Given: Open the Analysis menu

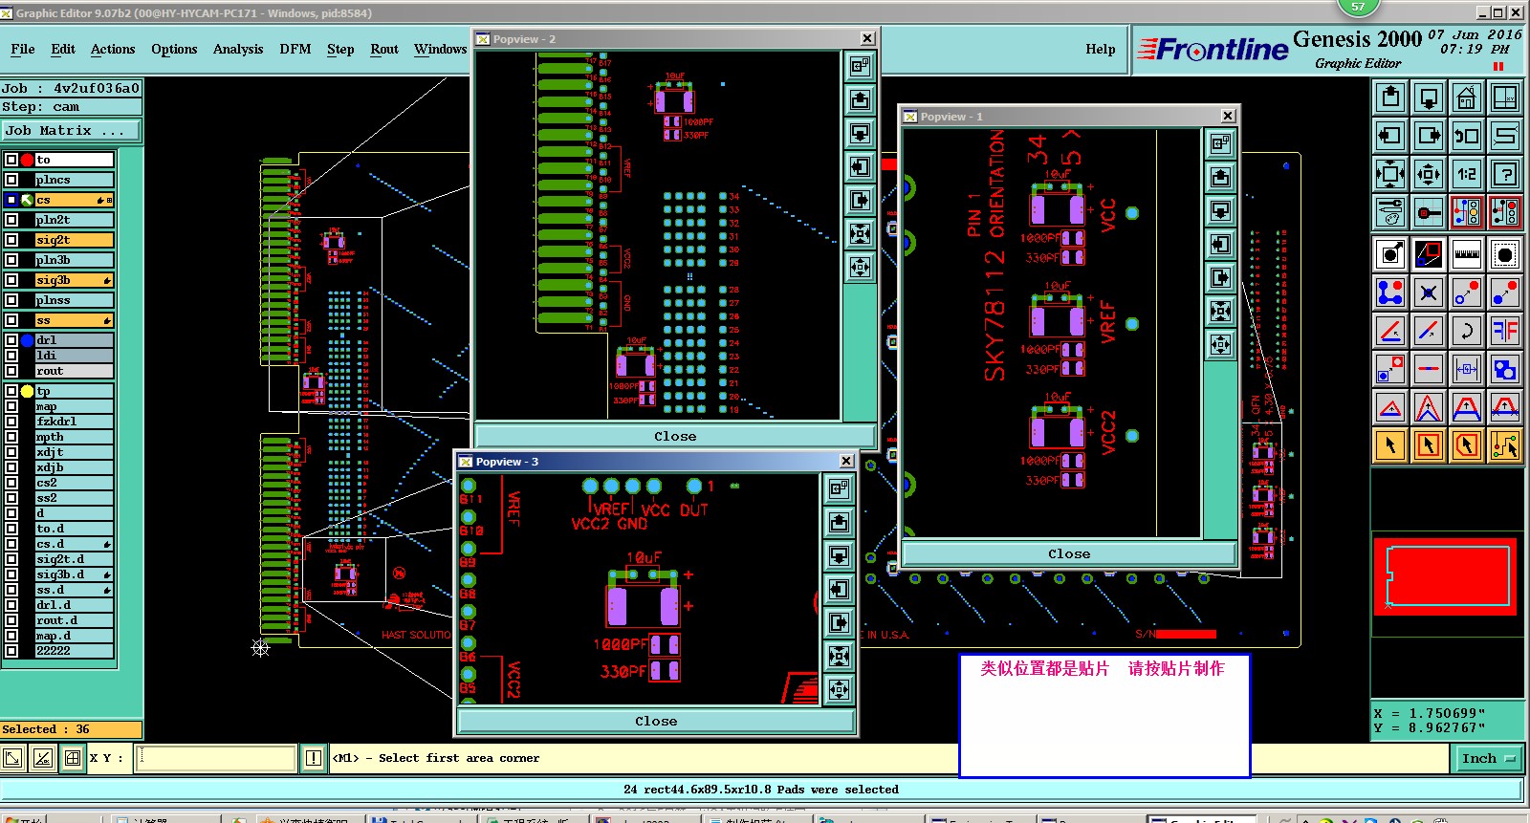Looking at the screenshot, I should point(238,49).
